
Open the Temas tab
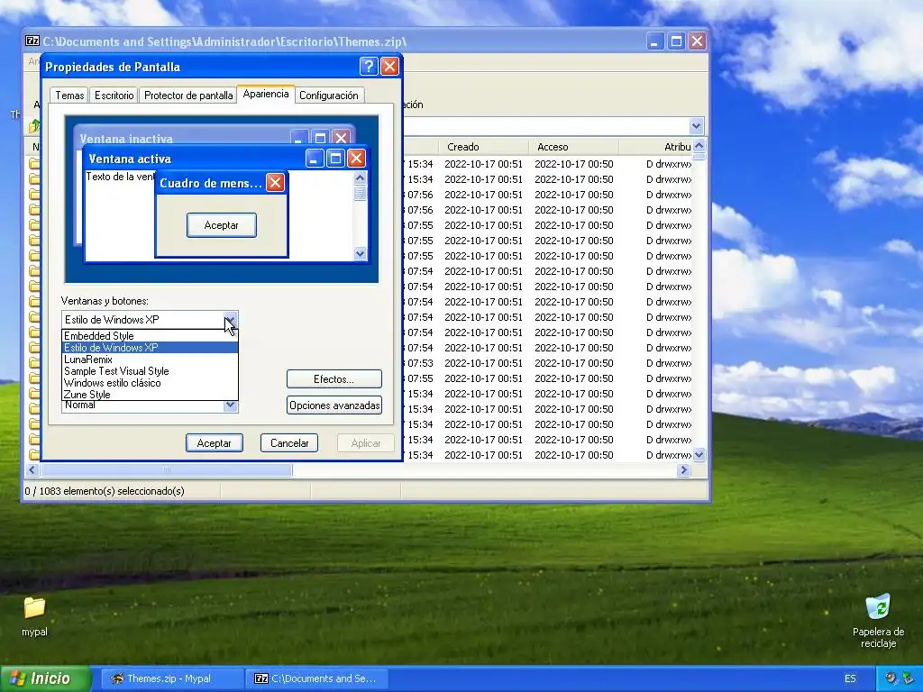point(69,96)
